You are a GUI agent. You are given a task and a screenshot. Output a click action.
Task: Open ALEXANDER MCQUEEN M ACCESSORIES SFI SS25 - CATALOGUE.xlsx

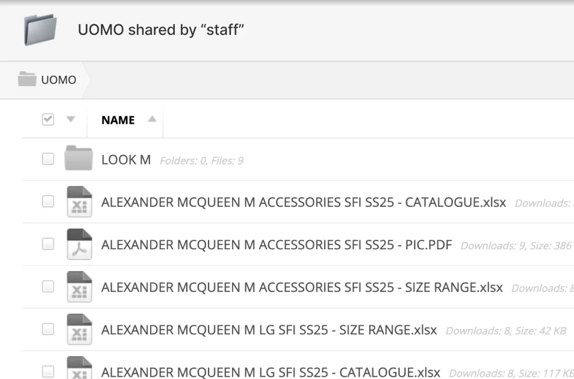coord(304,202)
